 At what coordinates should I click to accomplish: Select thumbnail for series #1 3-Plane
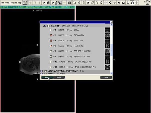click(107, 30)
